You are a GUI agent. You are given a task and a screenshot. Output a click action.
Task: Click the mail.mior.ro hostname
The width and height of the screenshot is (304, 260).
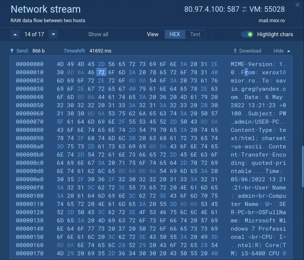click(x=272, y=21)
